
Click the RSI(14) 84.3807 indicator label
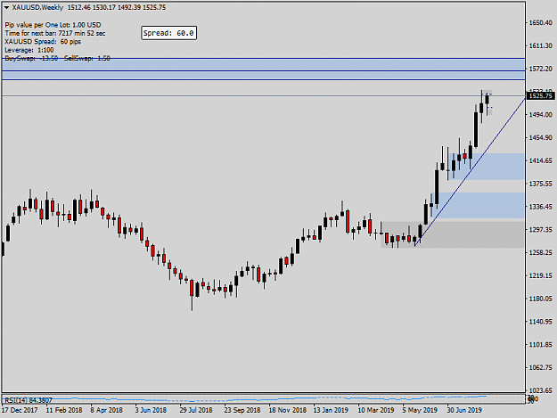tap(29, 400)
